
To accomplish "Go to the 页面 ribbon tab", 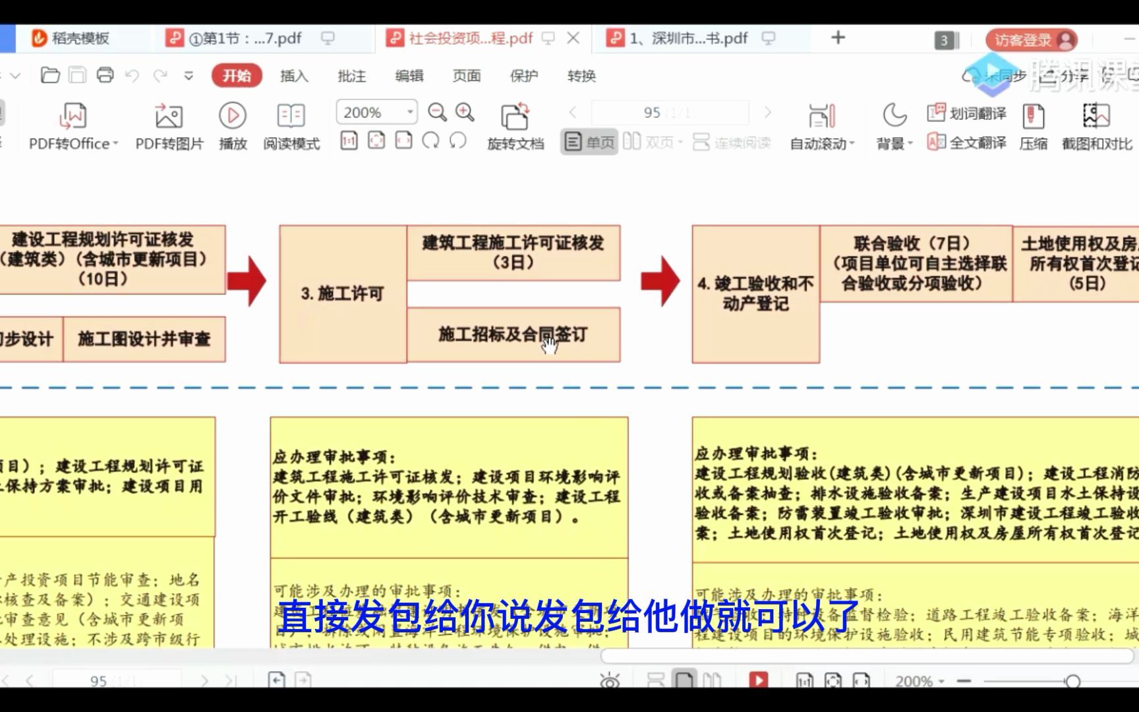I will coord(466,76).
